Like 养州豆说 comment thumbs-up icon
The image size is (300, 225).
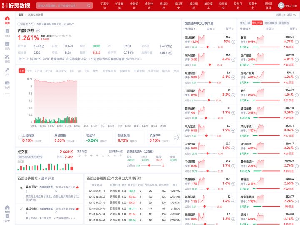77,187
